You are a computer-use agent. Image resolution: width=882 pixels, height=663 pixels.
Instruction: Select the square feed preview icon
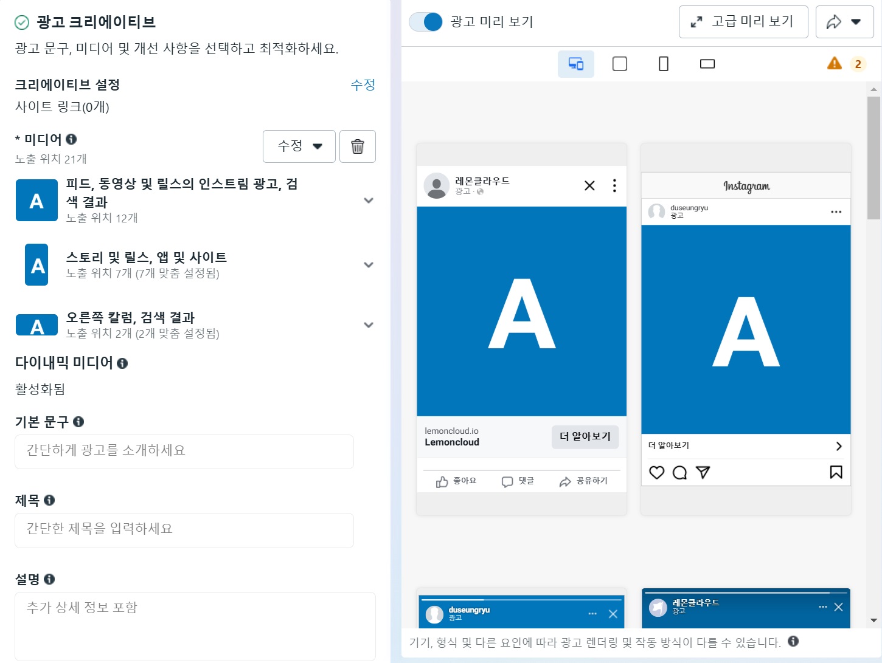click(620, 64)
